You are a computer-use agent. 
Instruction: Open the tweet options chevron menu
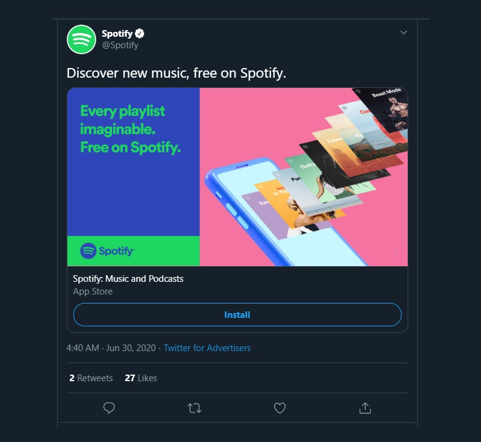click(404, 32)
